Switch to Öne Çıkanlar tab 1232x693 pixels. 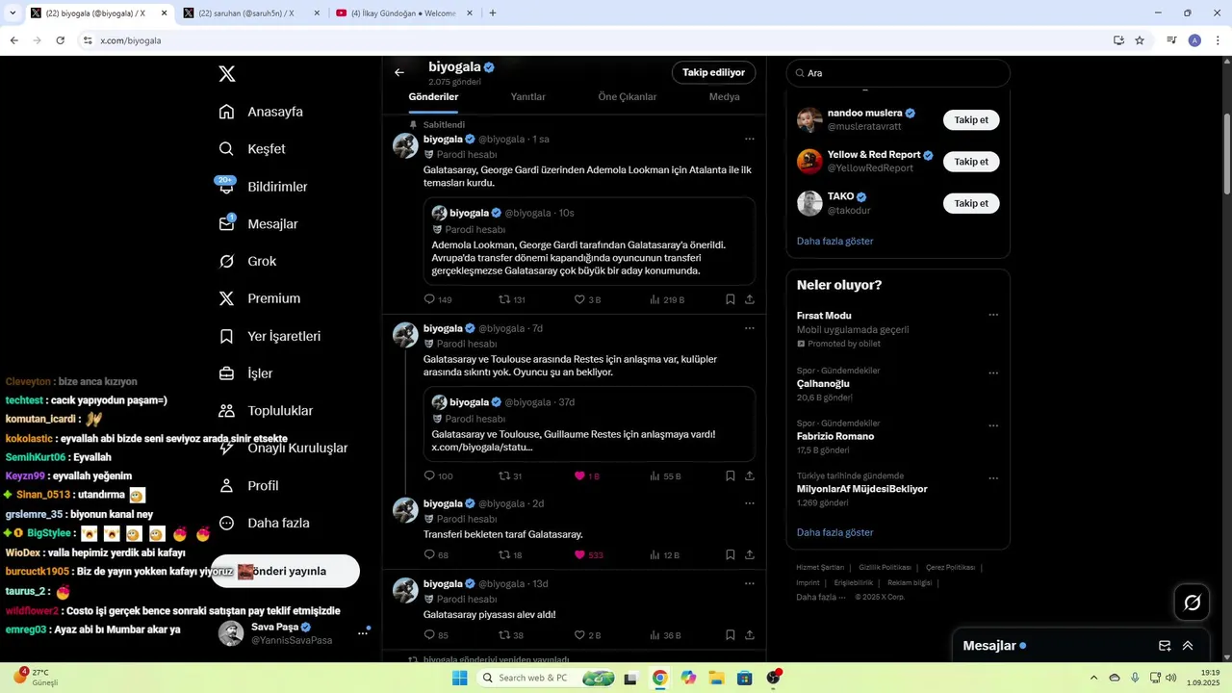[628, 97]
